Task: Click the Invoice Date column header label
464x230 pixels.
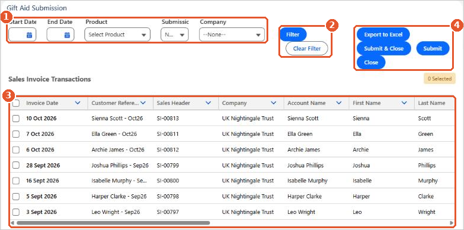Action: coord(42,103)
